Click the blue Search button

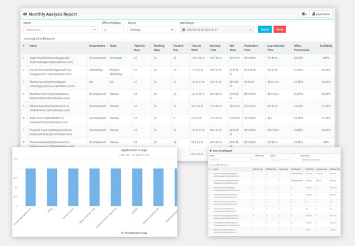point(264,29)
